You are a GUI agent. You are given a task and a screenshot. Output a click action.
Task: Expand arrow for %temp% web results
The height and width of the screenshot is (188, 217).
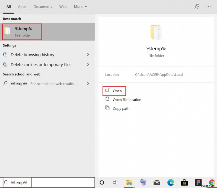tap(88, 84)
